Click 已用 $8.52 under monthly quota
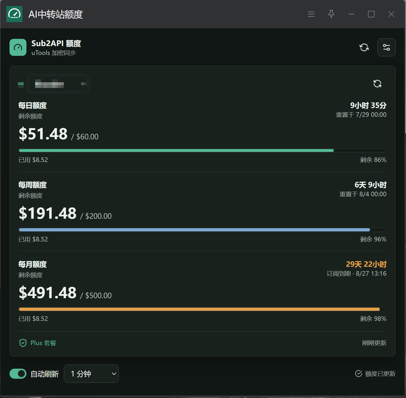The image size is (406, 398). pos(33,319)
